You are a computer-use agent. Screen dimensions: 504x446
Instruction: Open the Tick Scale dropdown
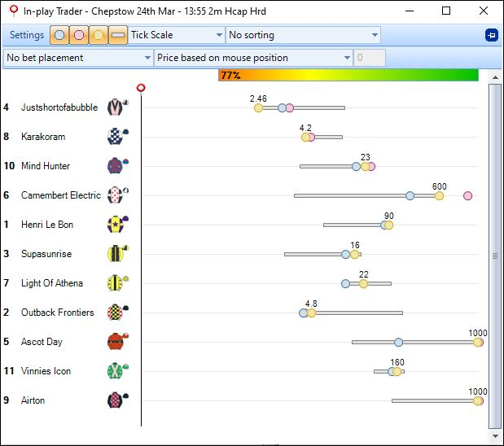pyautogui.click(x=177, y=35)
